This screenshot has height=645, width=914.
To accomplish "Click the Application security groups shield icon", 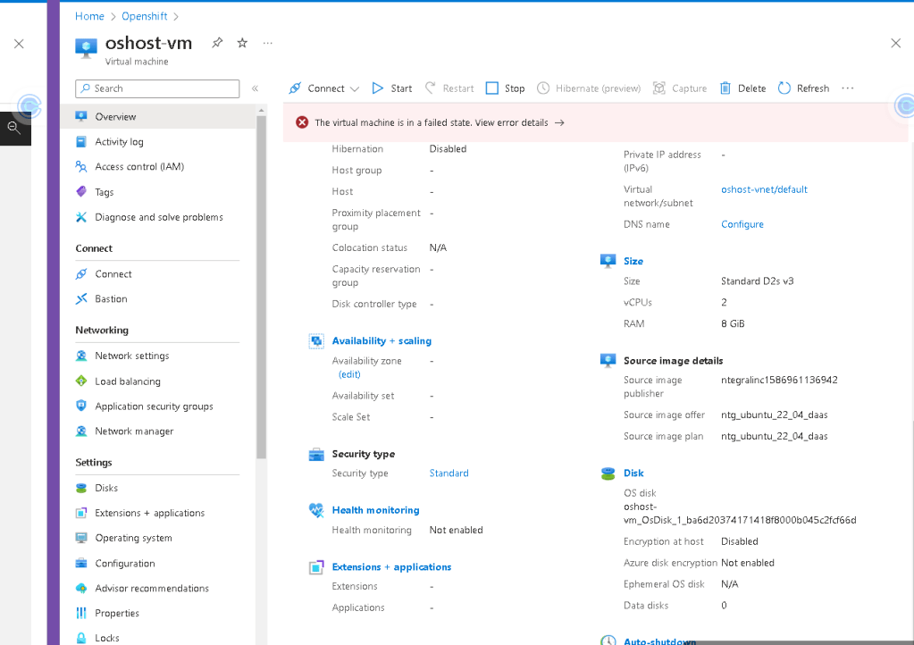I will pos(81,406).
